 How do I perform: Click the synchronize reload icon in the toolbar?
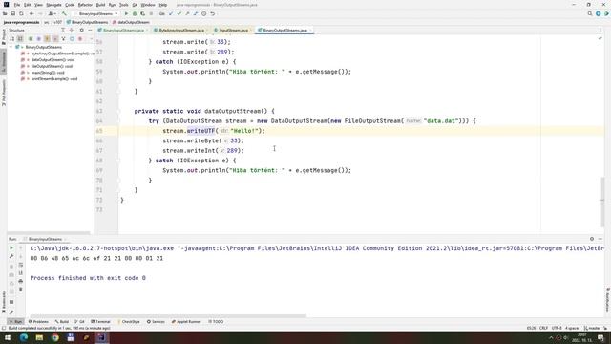(x=21, y=13)
